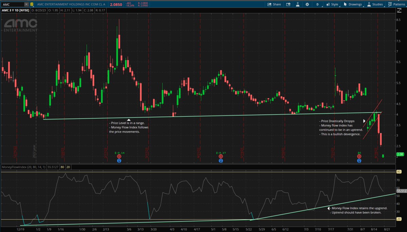Click the red earnings icon near $-0.17

coord(221,156)
